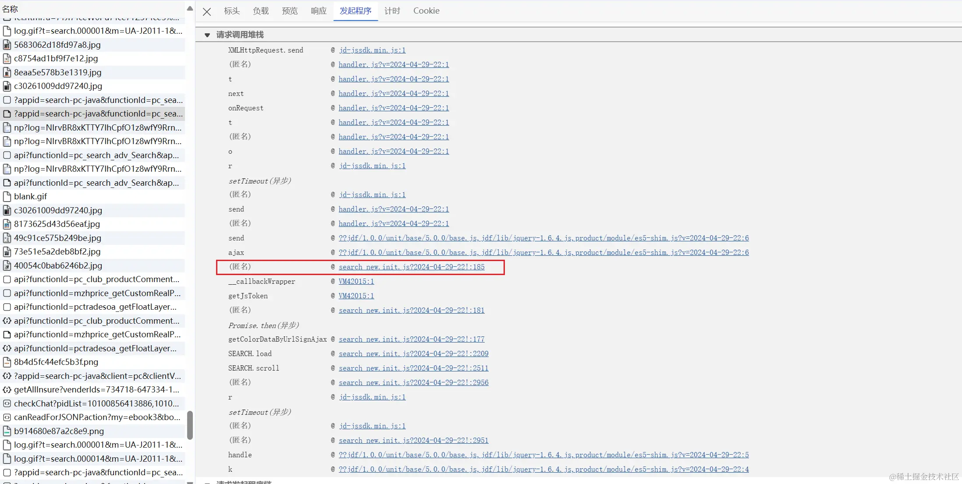Click icon next to checkChat?pidList request
The image size is (962, 484).
7,403
